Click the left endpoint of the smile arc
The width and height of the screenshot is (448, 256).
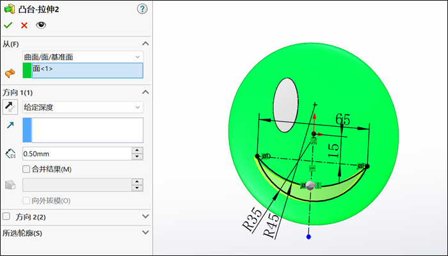(x=257, y=156)
